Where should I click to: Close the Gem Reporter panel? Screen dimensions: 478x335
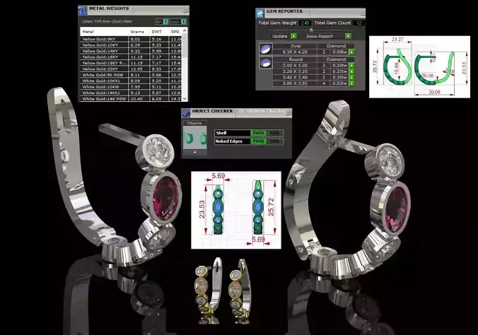point(363,13)
